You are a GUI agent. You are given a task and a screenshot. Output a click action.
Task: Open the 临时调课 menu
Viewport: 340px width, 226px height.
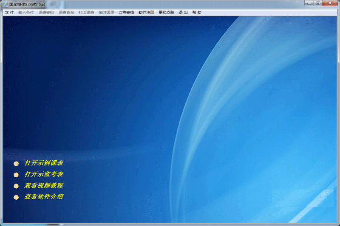(x=106, y=12)
